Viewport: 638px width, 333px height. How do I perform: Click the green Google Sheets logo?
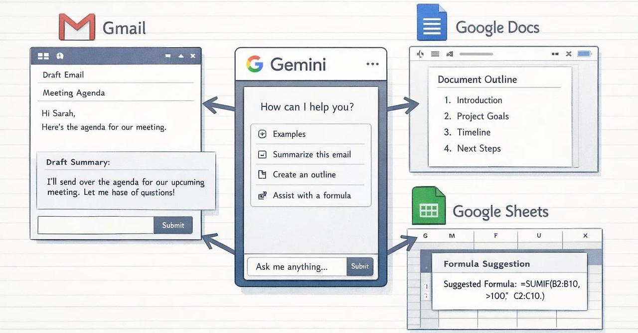428,205
